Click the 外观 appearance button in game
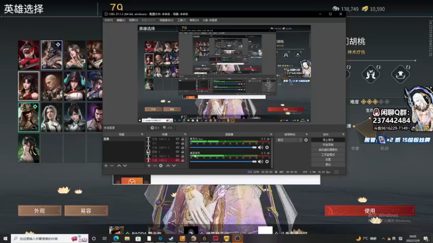Viewport: 433px width, 243px height. click(x=40, y=211)
